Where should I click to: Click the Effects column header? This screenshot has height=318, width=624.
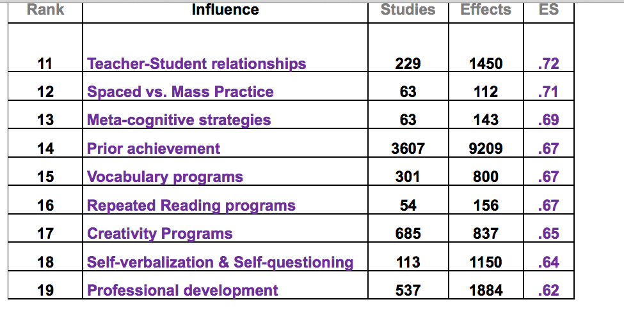point(486,10)
